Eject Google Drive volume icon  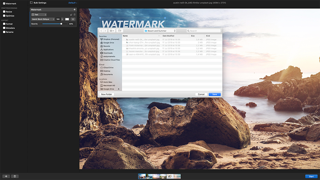pos(119,89)
